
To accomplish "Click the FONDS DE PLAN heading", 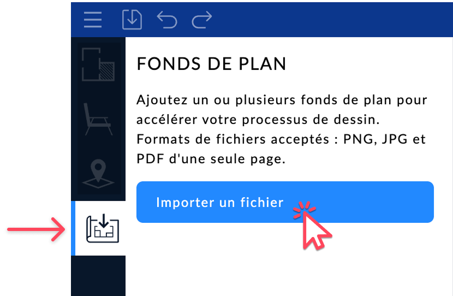I will coord(211,64).
